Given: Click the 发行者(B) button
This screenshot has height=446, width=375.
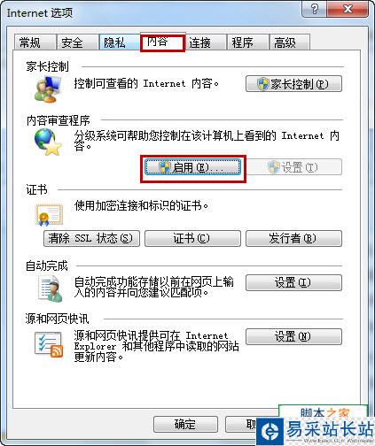Looking at the screenshot, I should tap(293, 238).
